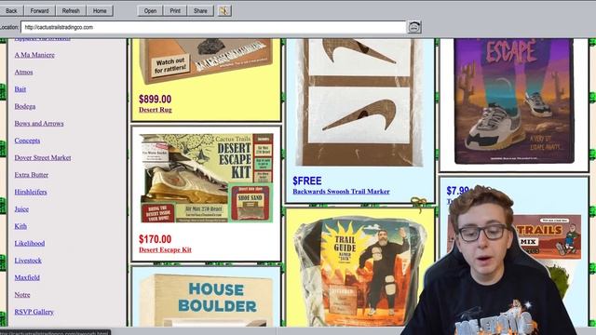Click the $170.00 price text

tap(156, 239)
